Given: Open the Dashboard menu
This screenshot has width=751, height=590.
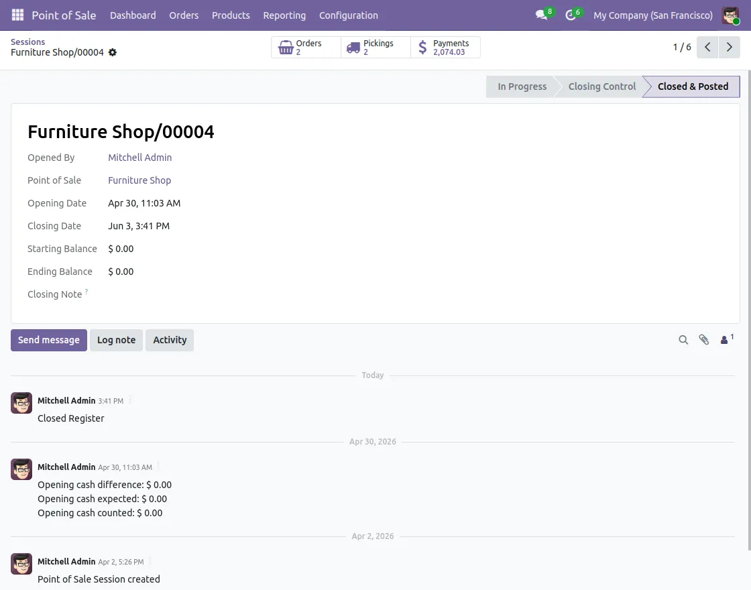Looking at the screenshot, I should coord(133,15).
